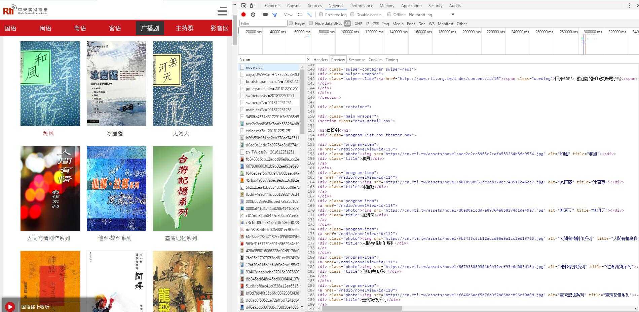
Task: Open the Application tab
Action: 411,5
